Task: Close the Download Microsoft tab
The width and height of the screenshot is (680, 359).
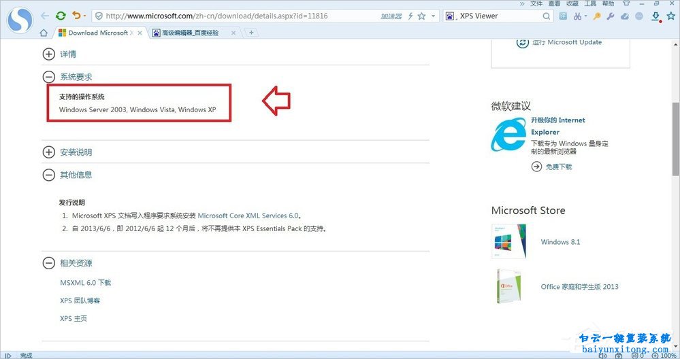Action: [140, 33]
